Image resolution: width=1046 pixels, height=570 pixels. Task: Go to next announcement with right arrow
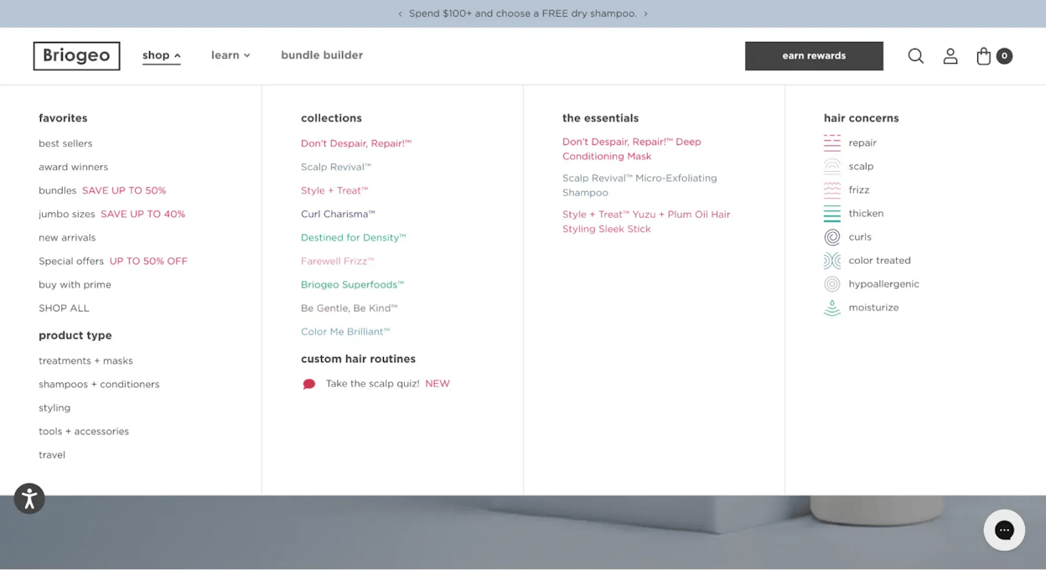click(645, 13)
